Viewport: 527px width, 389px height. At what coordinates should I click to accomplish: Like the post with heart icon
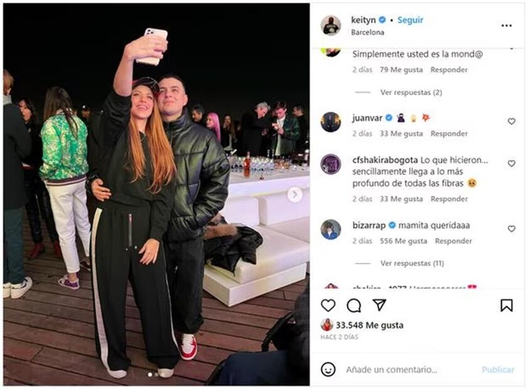click(x=328, y=305)
